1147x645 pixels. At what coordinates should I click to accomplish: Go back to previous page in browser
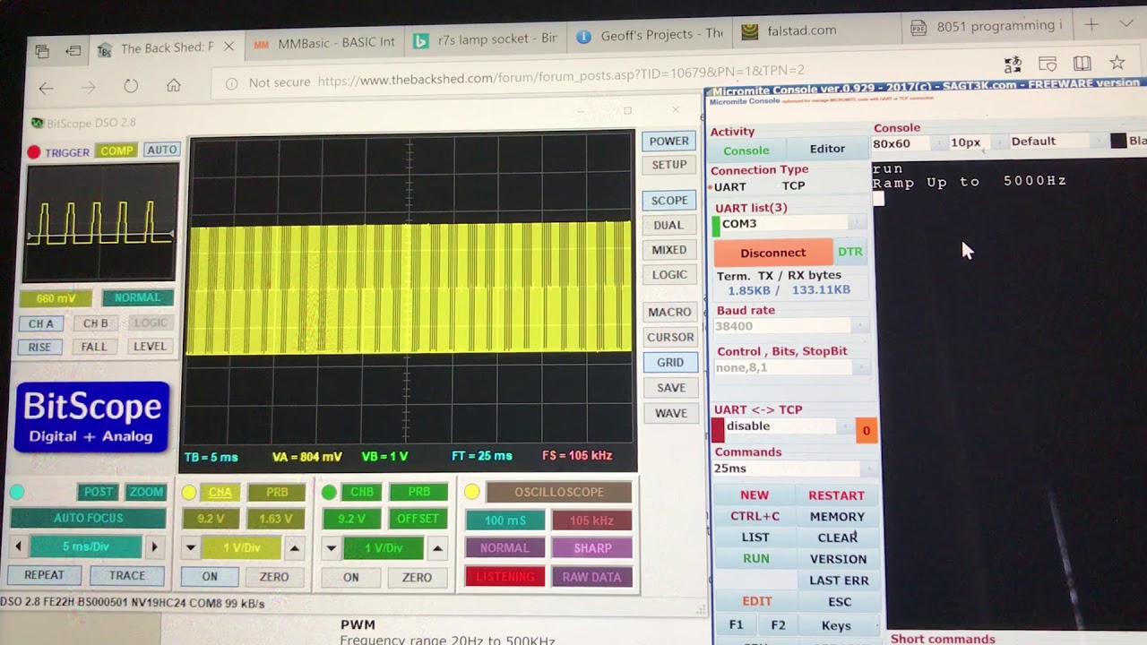(x=46, y=87)
